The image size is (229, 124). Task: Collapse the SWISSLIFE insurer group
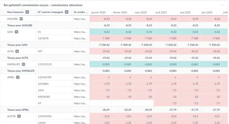click(x=23, y=64)
